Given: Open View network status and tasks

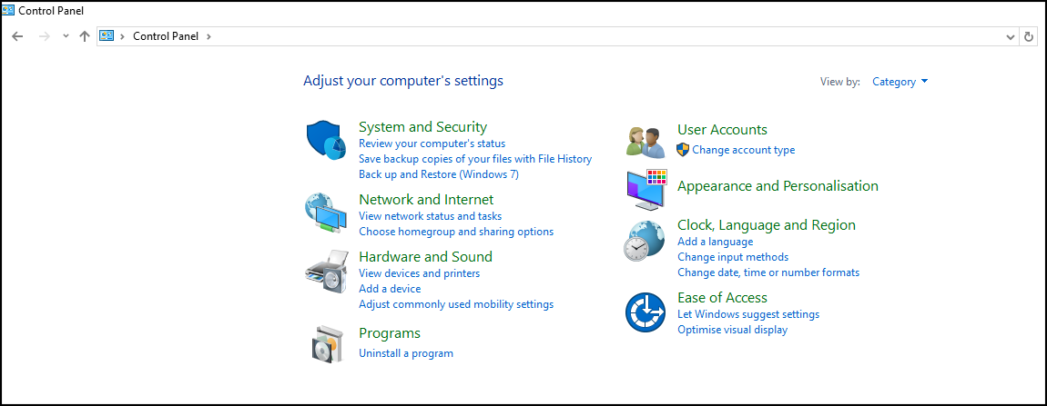Looking at the screenshot, I should (430, 216).
